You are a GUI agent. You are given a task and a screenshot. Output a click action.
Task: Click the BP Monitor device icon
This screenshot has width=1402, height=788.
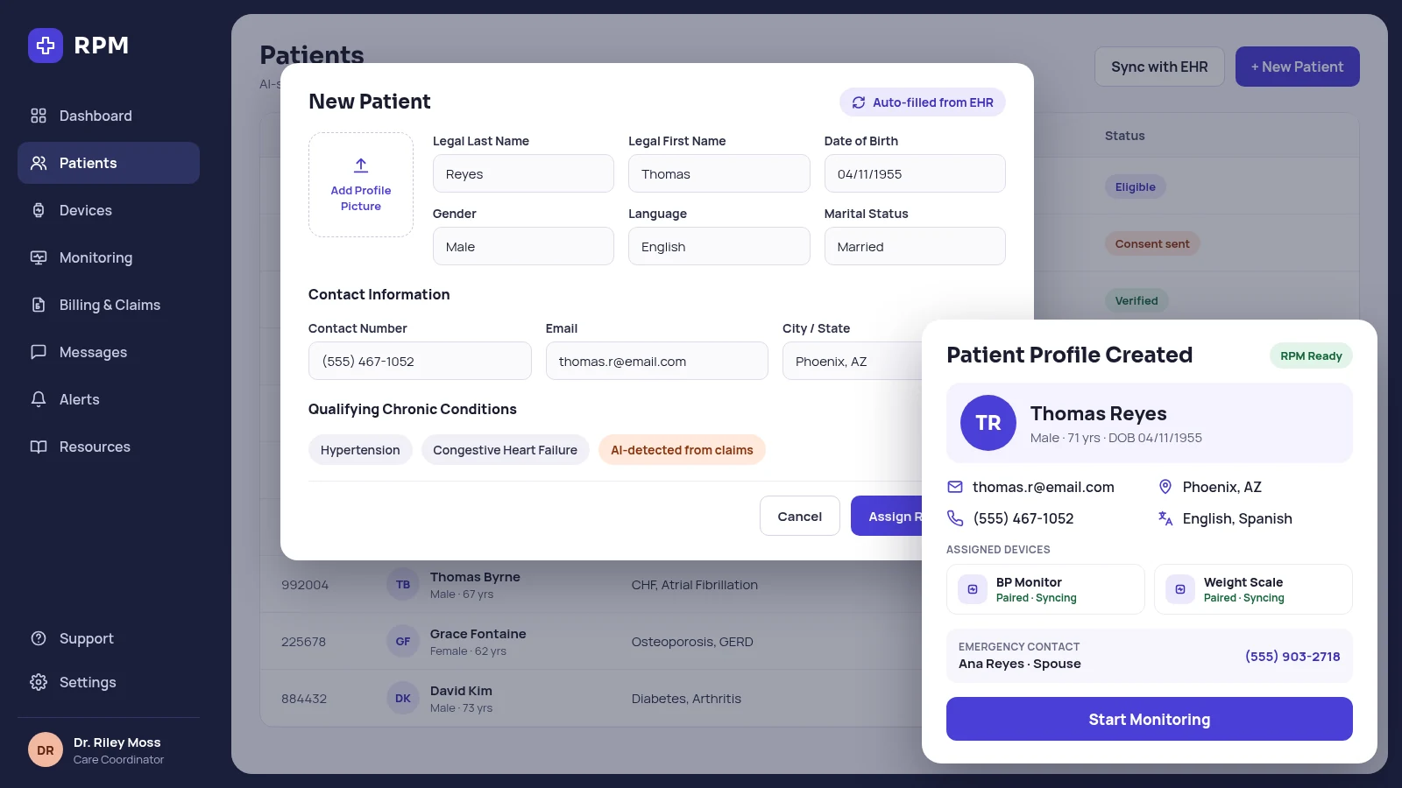pos(973,589)
